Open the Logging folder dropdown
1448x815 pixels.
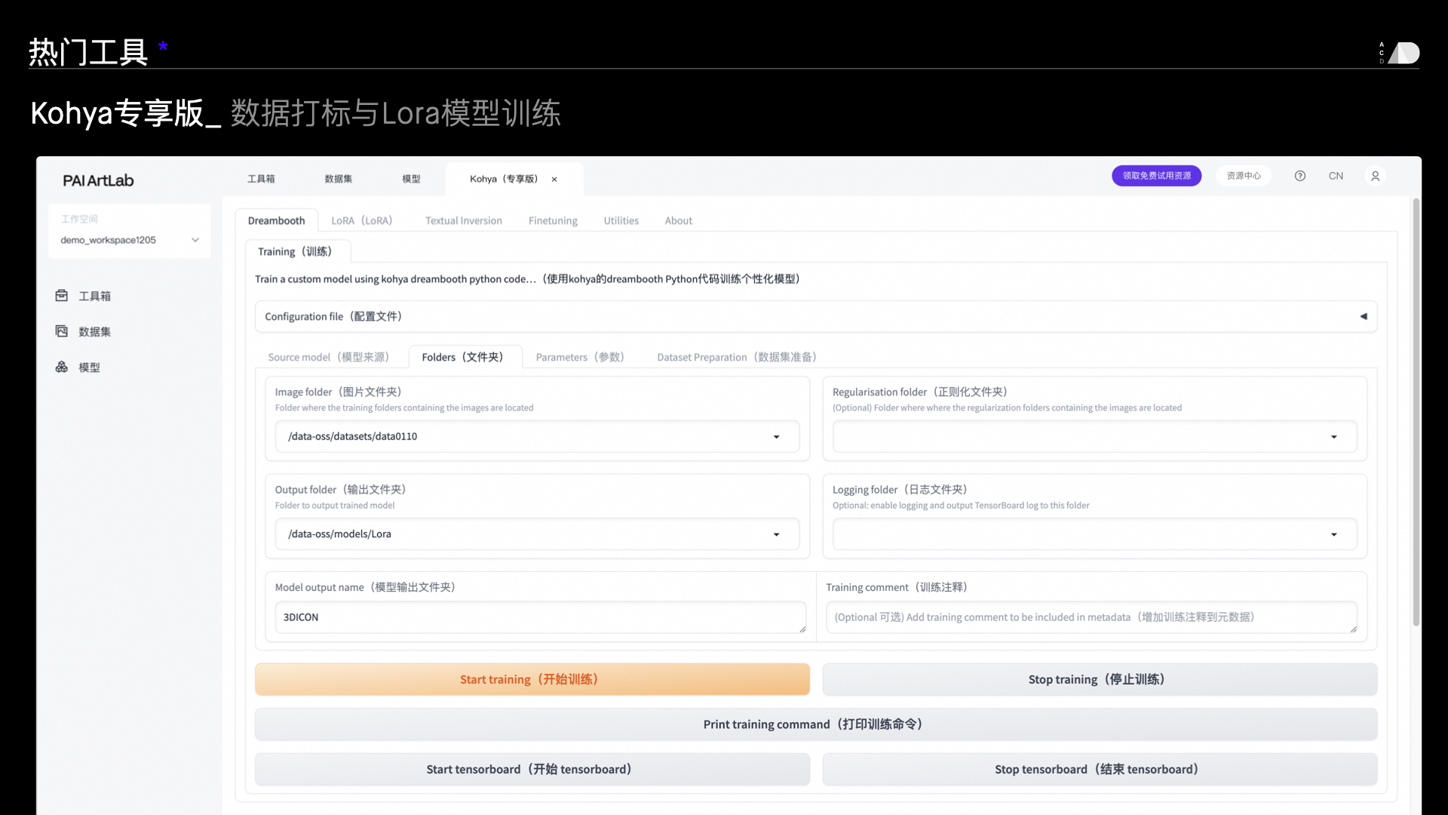click(x=1333, y=534)
